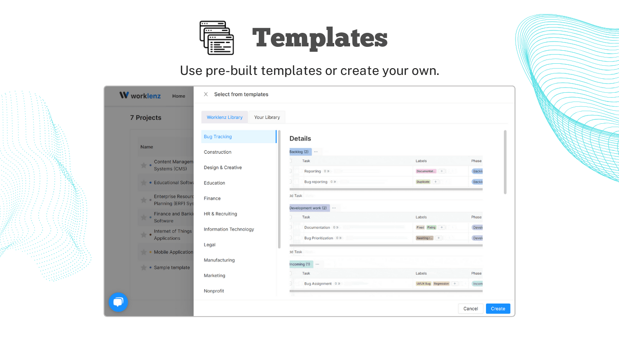
Task: Click the Regression label tag
Action: coord(442,284)
